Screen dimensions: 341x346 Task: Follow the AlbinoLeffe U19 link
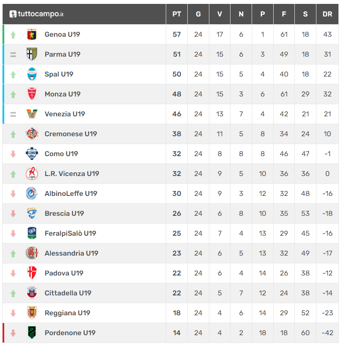pyautogui.click(x=71, y=193)
